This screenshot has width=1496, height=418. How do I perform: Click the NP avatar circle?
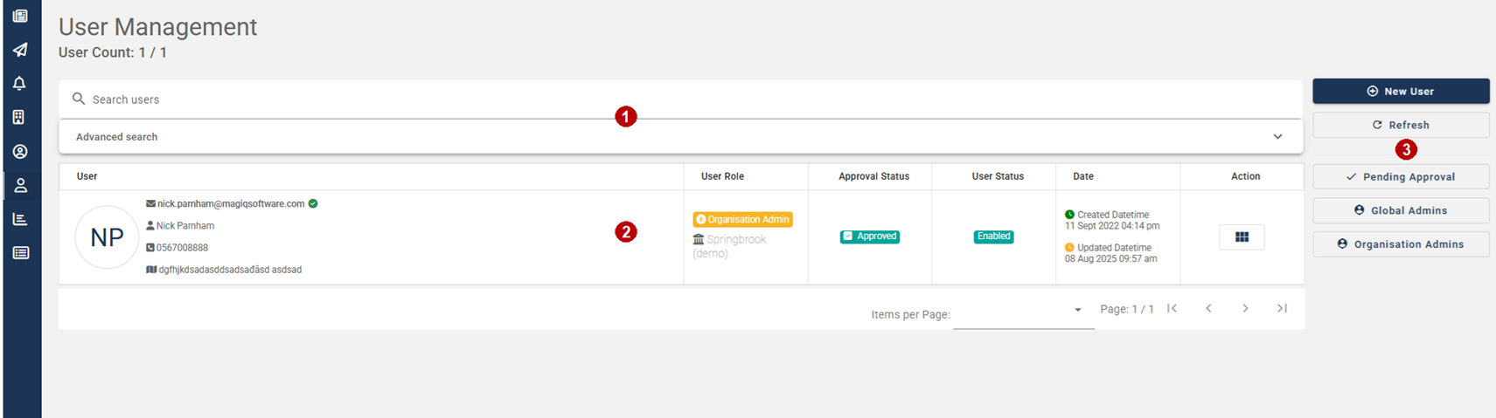(x=107, y=237)
